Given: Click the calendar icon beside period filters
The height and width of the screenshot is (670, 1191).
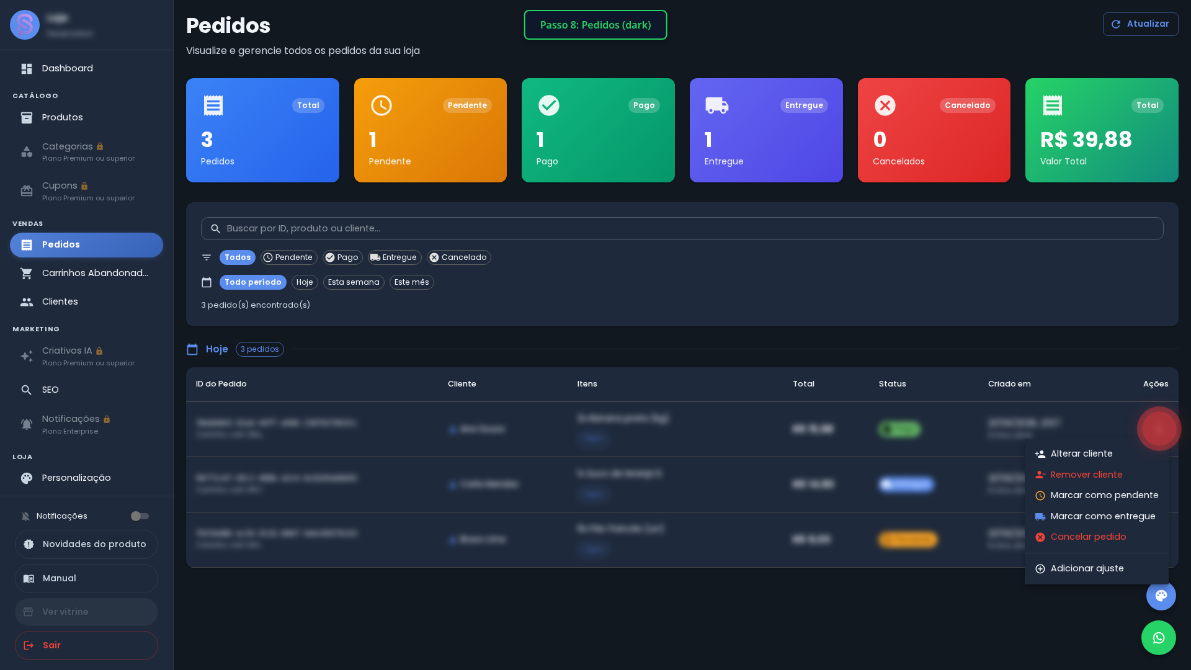Looking at the screenshot, I should pyautogui.click(x=207, y=282).
